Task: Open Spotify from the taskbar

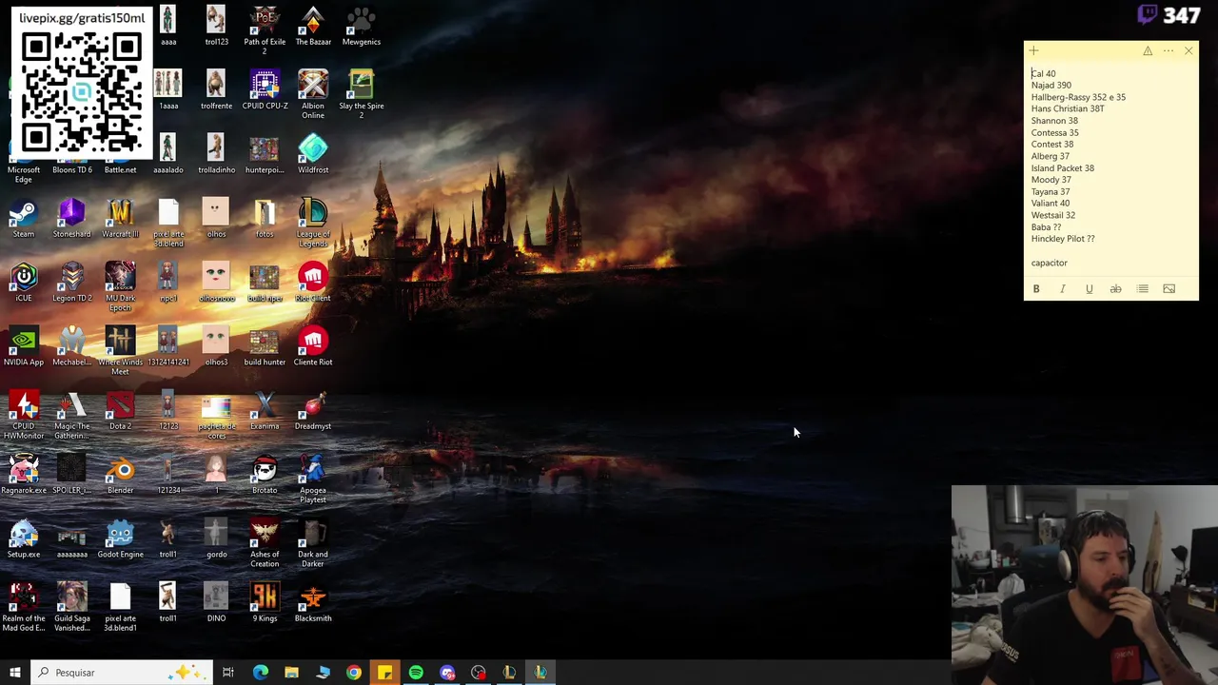Action: [x=416, y=673]
